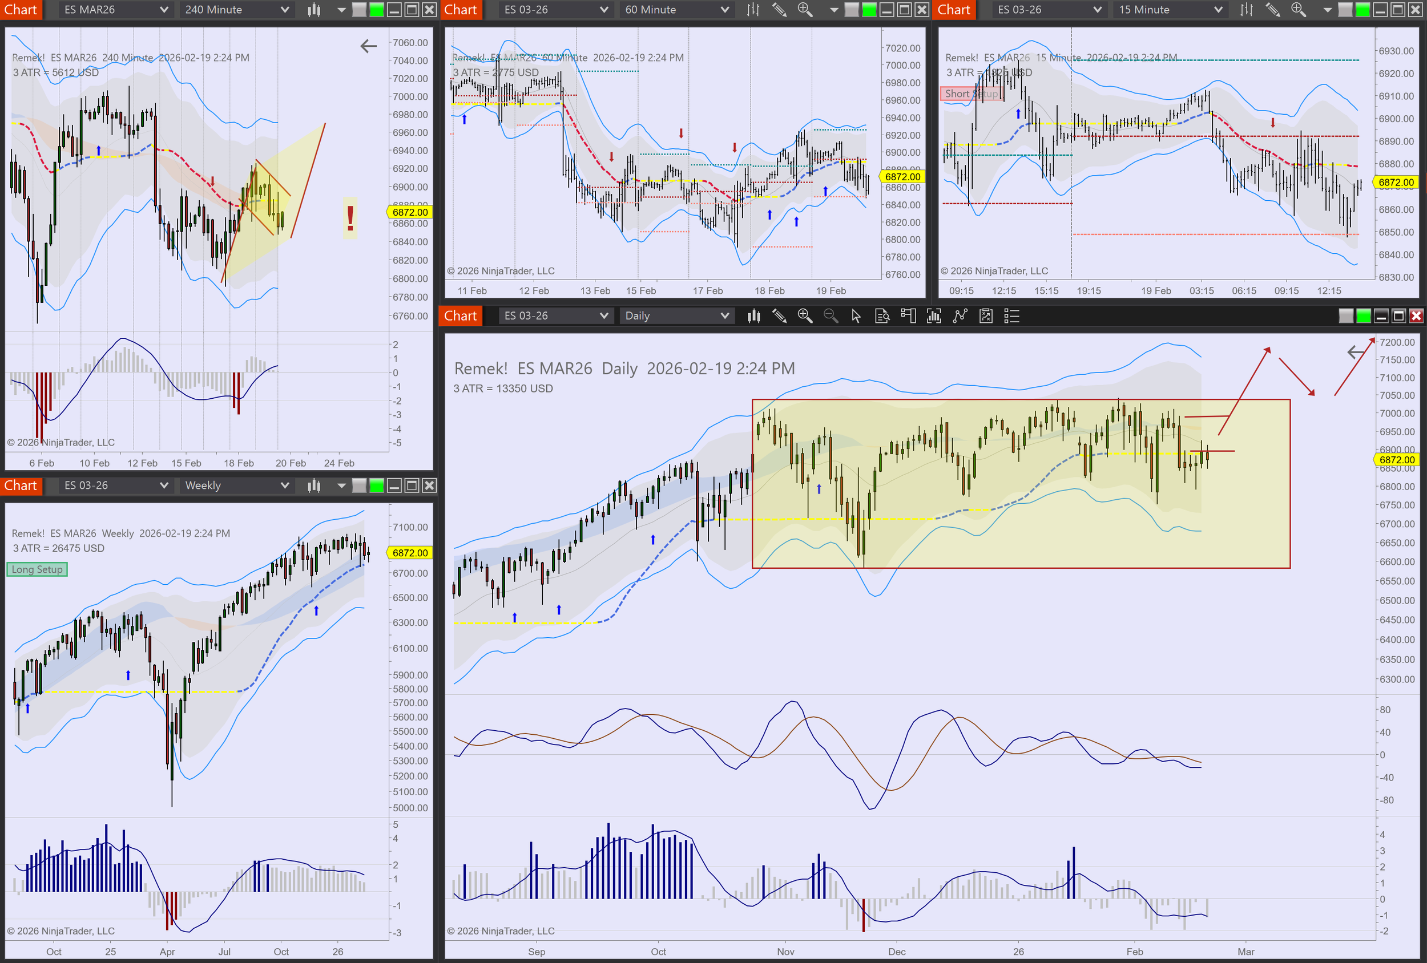
Task: Click Zoom In magnifier on Daily chart
Action: click(x=804, y=316)
